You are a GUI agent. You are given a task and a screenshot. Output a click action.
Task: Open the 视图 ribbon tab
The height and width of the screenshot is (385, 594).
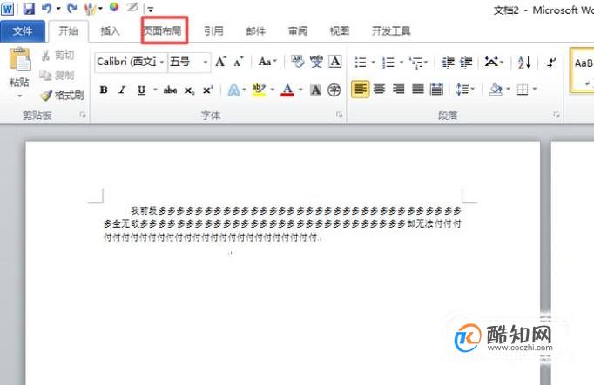[339, 31]
